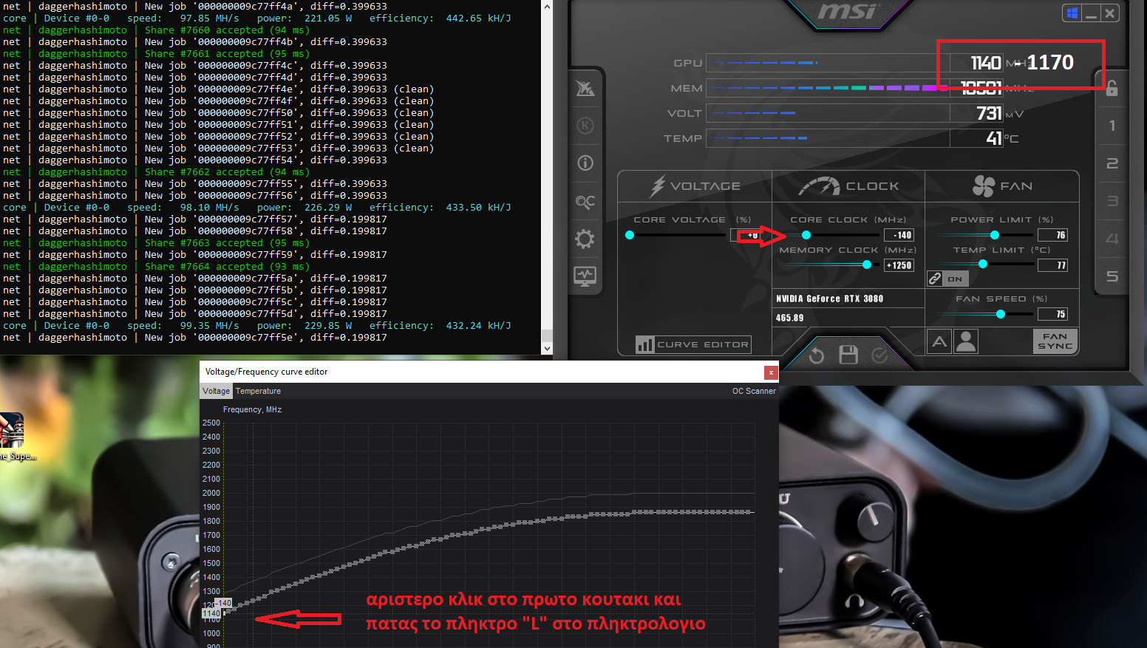The width and height of the screenshot is (1147, 648).
Task: Click the Windows startup logo button in Afterburner
Action: click(1072, 13)
